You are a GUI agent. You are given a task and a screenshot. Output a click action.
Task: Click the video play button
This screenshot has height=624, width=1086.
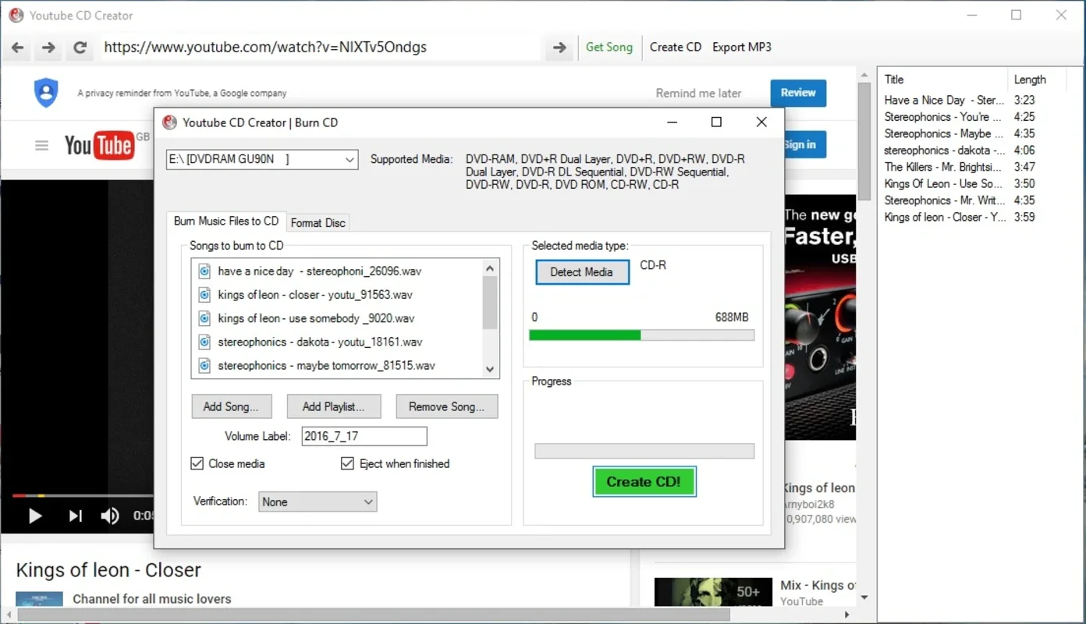click(x=35, y=516)
